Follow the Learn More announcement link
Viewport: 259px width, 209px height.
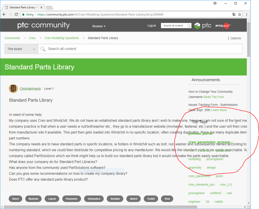[219, 110]
